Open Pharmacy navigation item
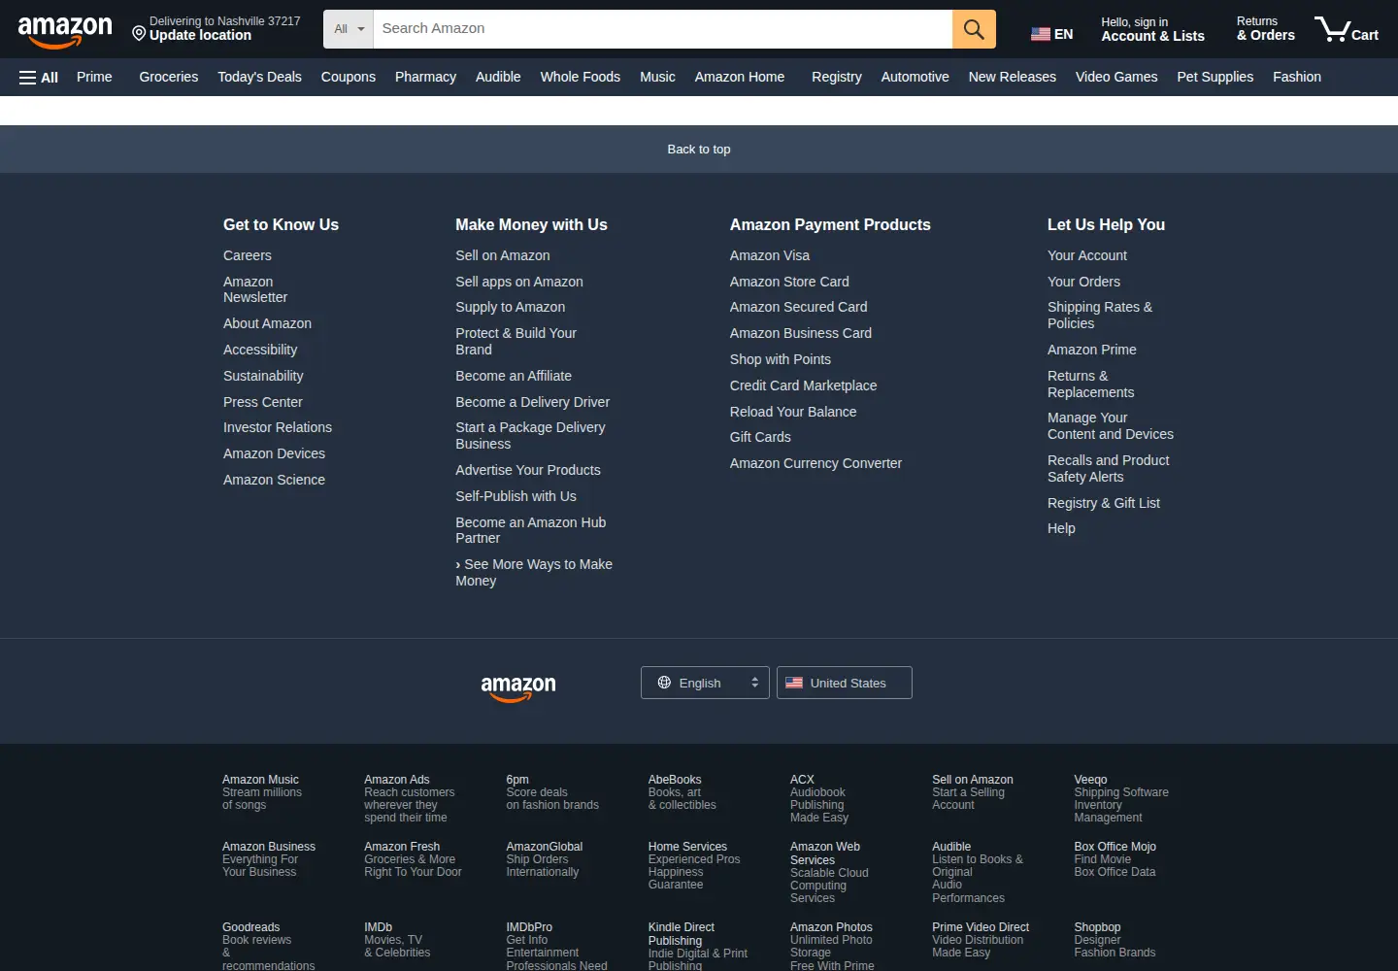This screenshot has width=1398, height=971. [x=425, y=77]
